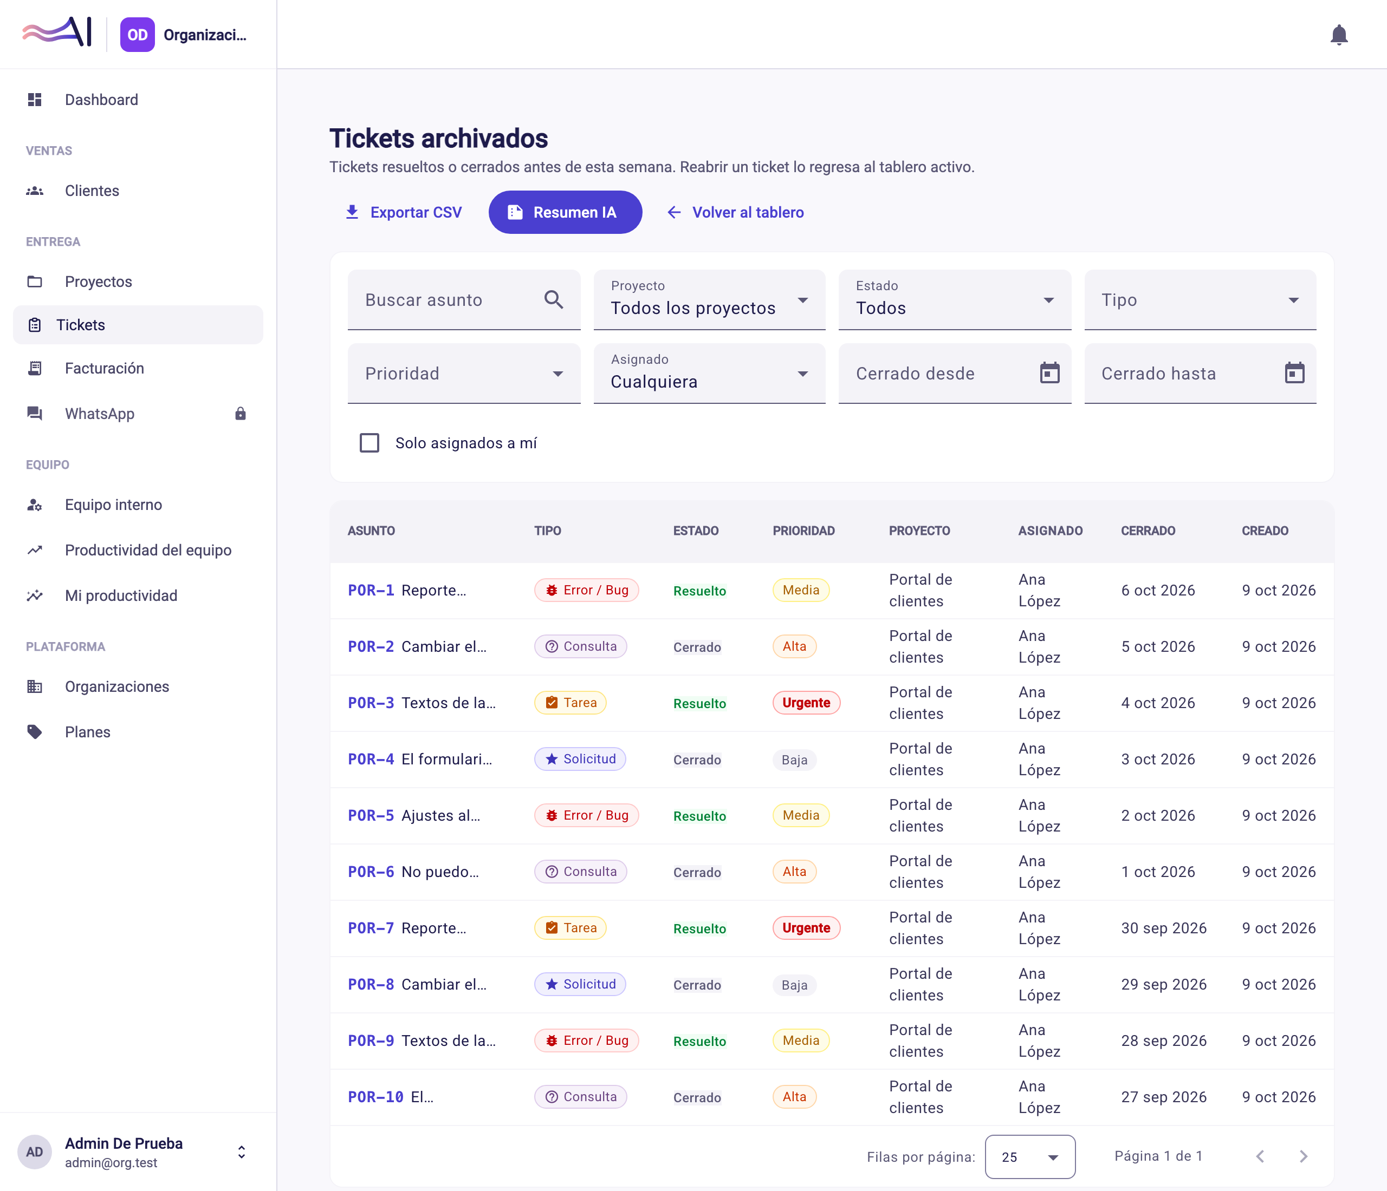Click the Proyectos folder icon
The width and height of the screenshot is (1387, 1191).
point(35,282)
